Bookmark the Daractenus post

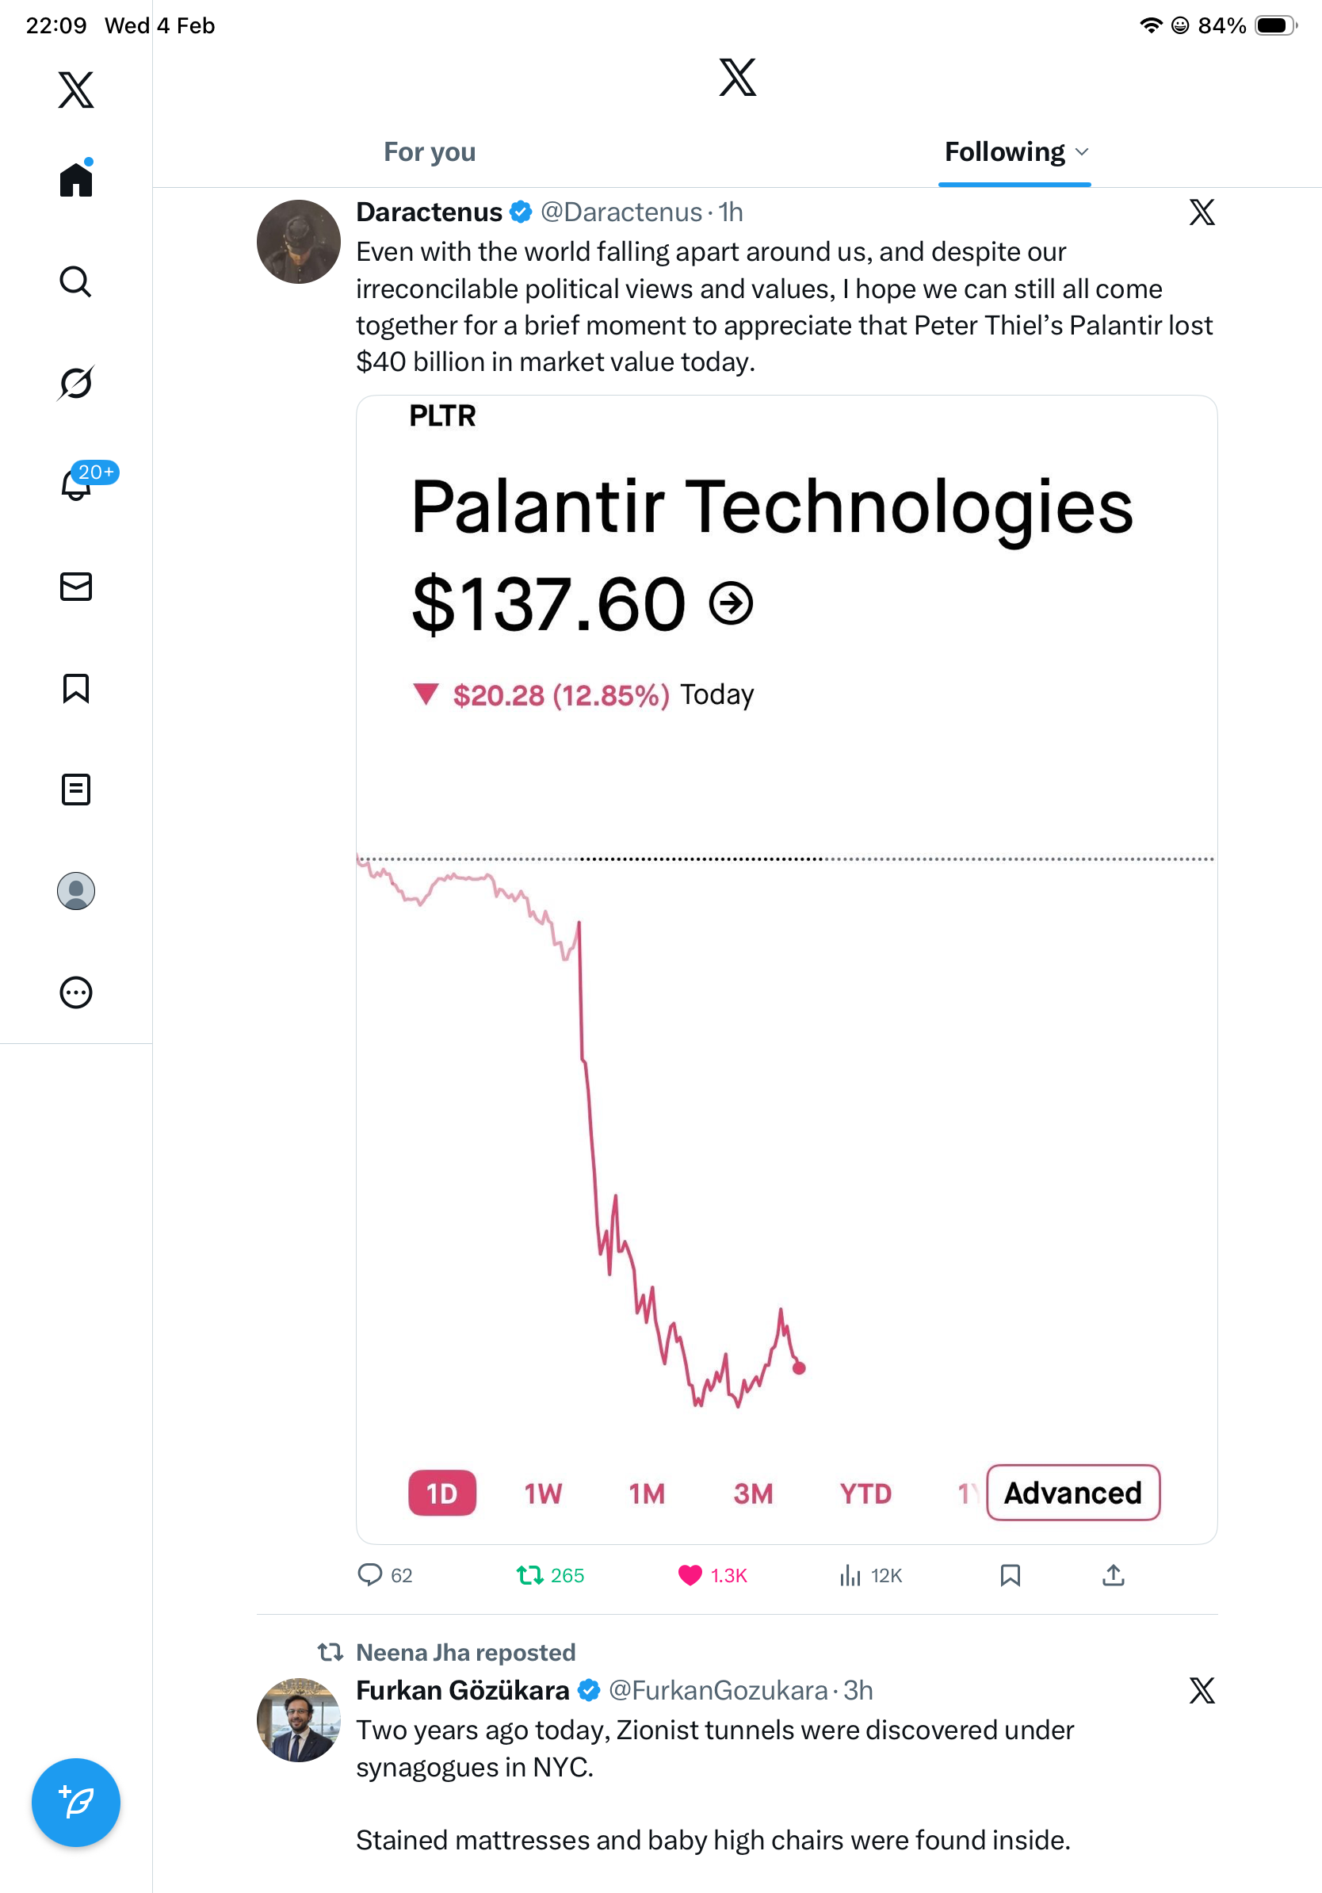point(1011,1576)
